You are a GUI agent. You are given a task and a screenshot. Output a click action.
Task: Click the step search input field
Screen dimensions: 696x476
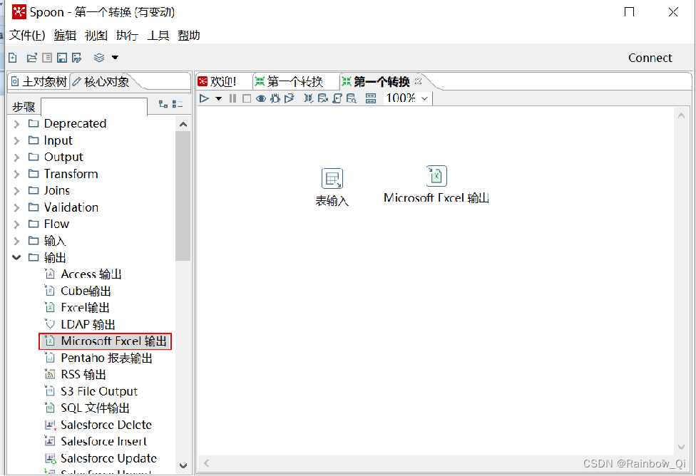coord(94,106)
